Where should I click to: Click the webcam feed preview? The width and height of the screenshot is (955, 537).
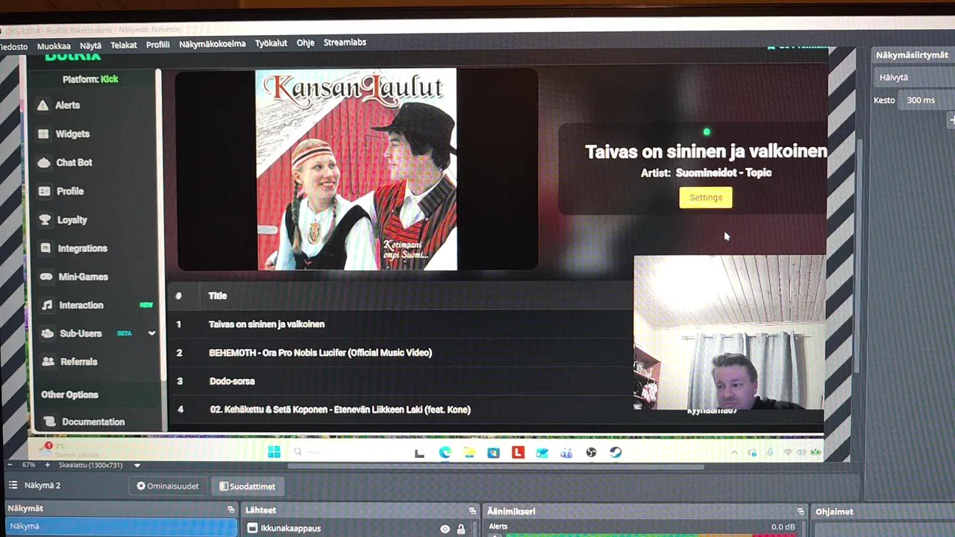coord(729,333)
